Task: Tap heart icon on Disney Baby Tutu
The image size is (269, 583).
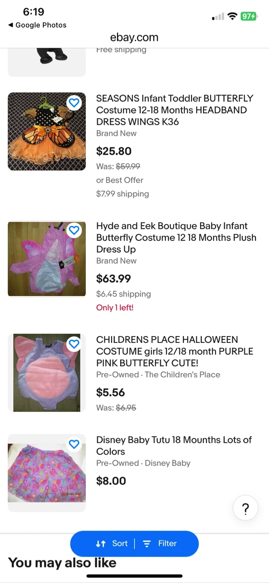Action: coord(74,445)
